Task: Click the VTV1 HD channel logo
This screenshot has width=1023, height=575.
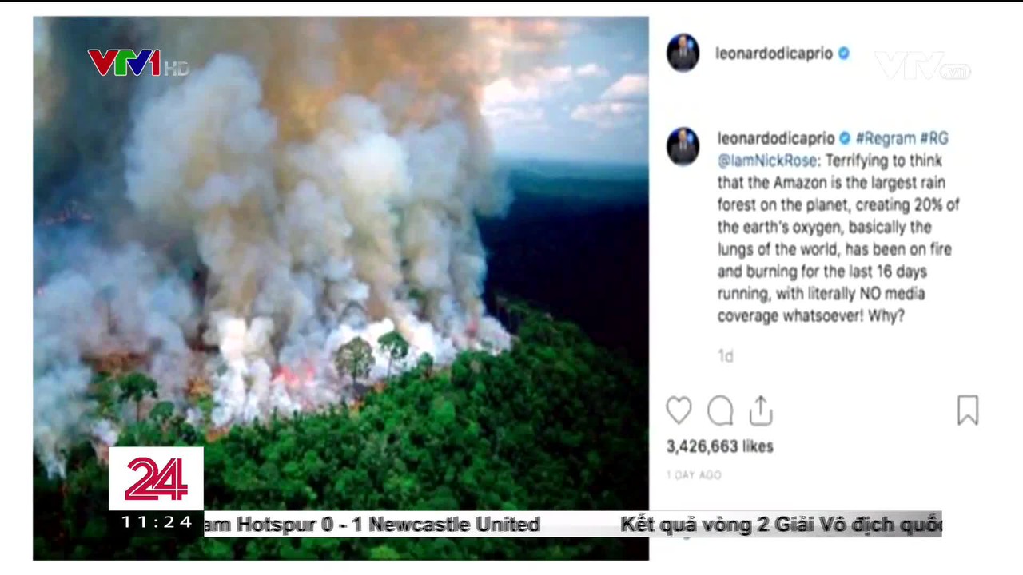Action: tap(138, 62)
